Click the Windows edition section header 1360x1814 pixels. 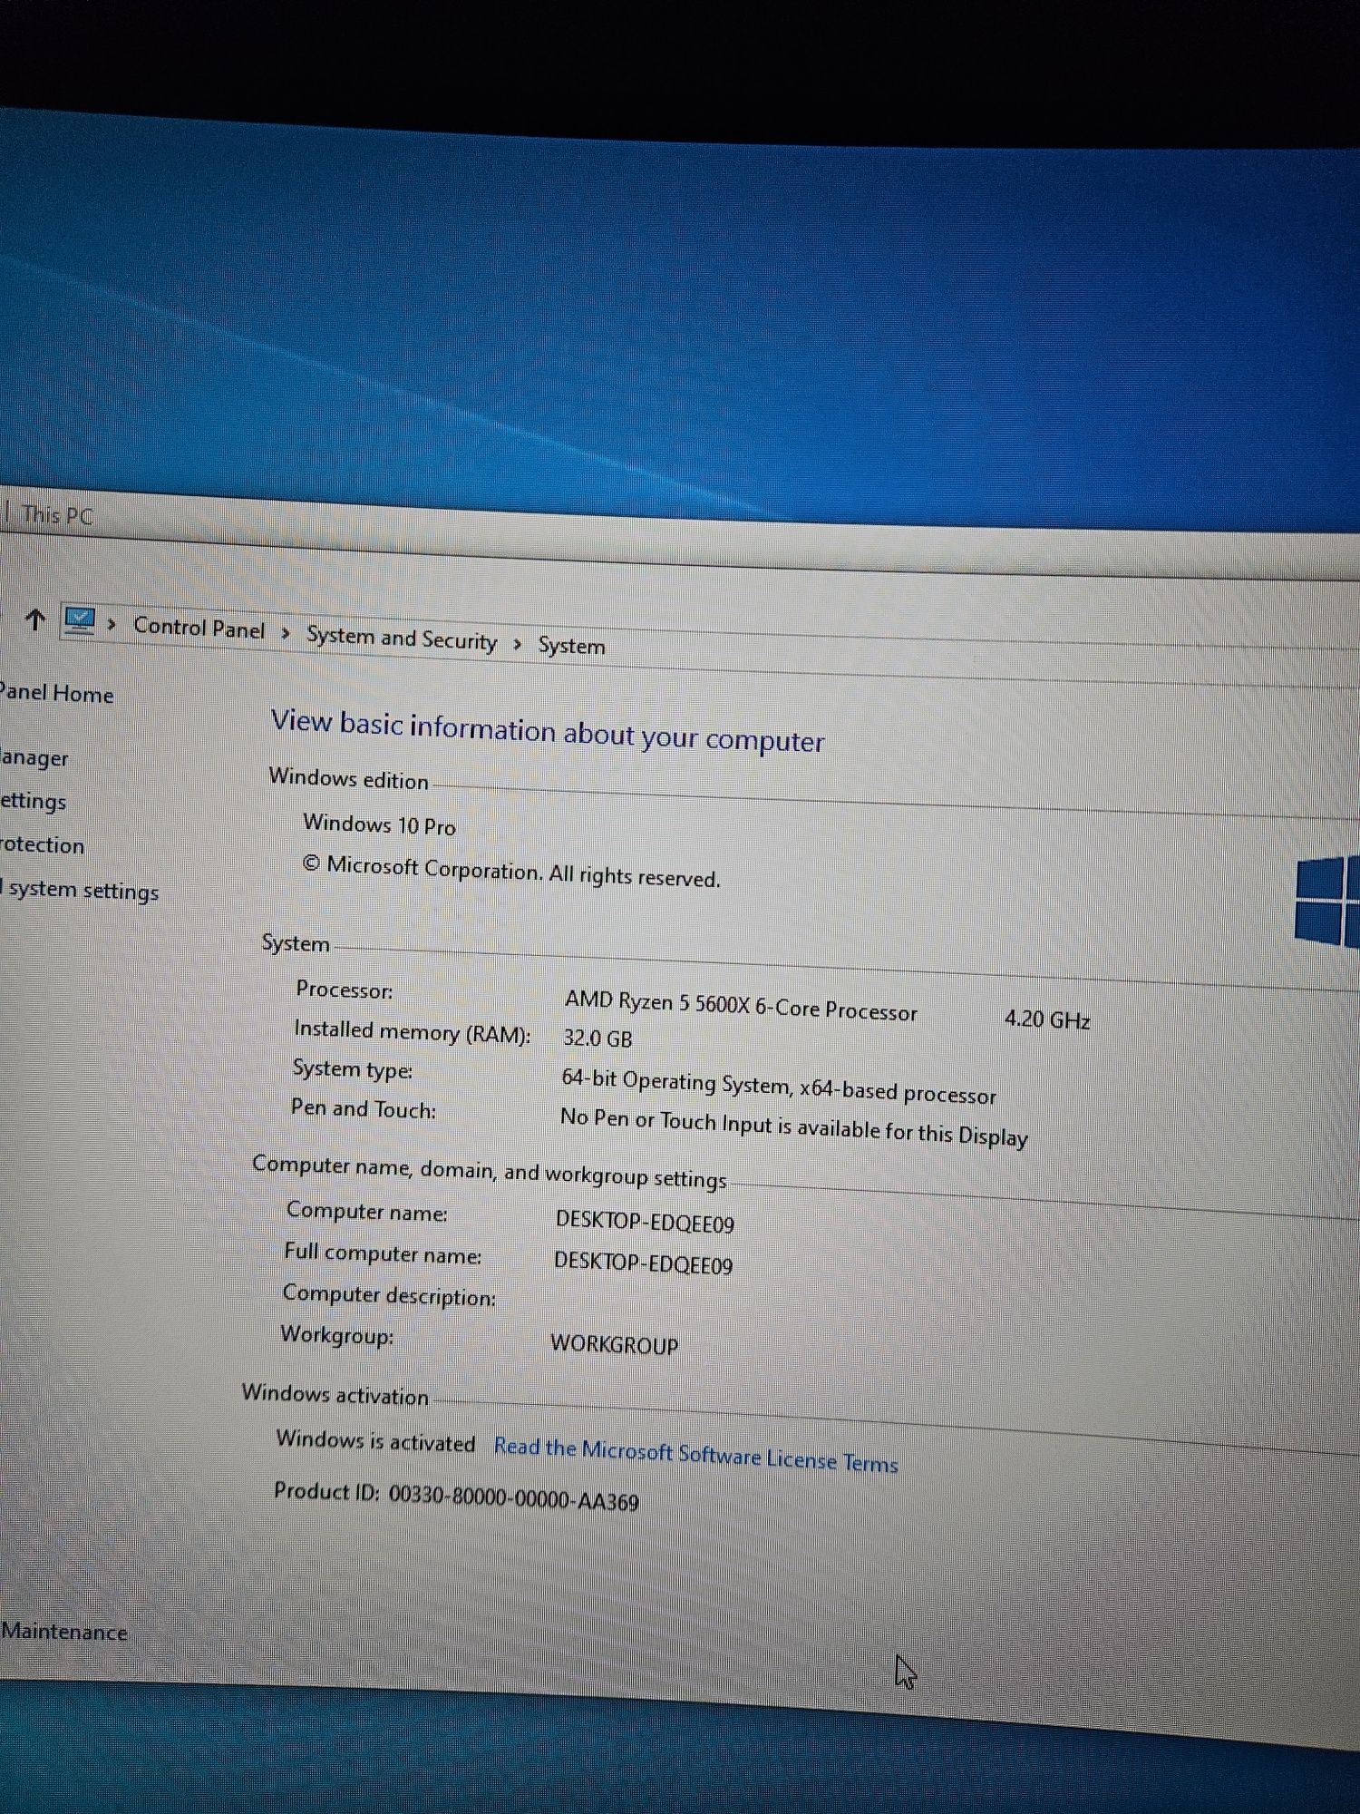[348, 779]
